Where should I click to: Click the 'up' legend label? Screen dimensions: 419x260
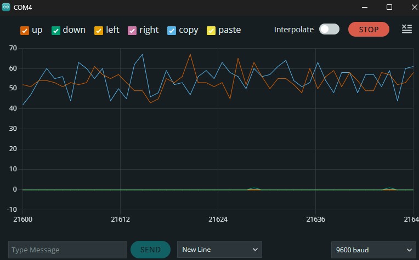point(37,30)
